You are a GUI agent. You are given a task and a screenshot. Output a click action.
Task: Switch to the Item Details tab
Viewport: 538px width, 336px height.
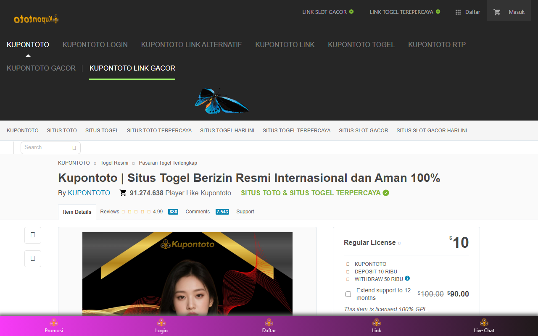point(77,212)
